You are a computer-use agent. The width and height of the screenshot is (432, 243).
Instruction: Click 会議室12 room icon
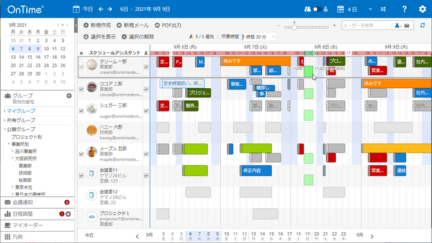tap(91, 195)
